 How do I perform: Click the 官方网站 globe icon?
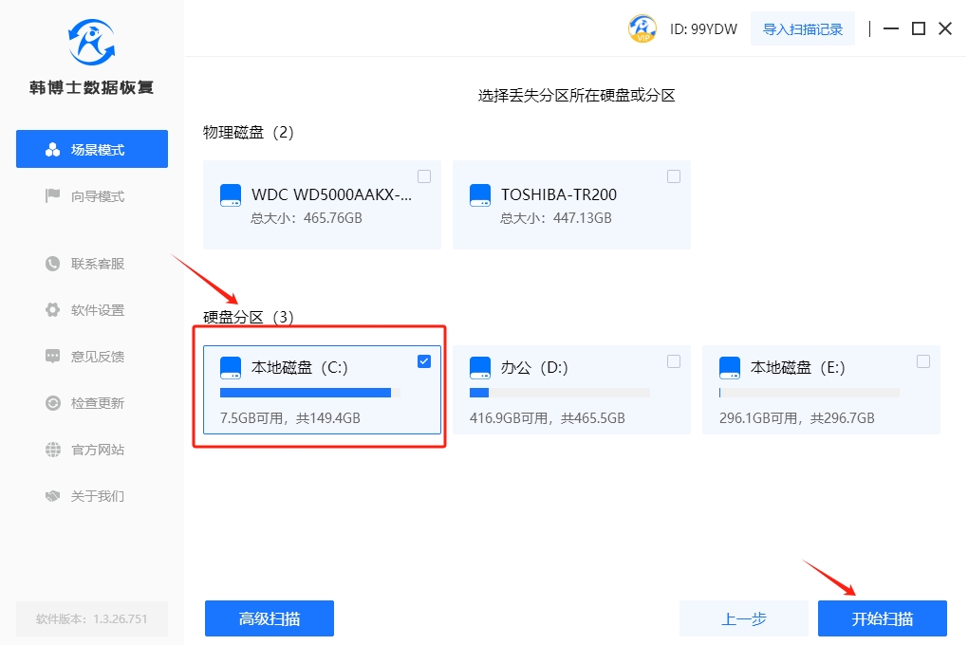53,450
